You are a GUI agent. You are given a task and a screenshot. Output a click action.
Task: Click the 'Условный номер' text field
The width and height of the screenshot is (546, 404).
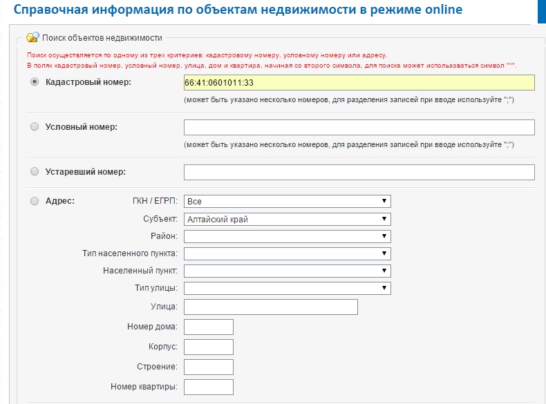[359, 127]
